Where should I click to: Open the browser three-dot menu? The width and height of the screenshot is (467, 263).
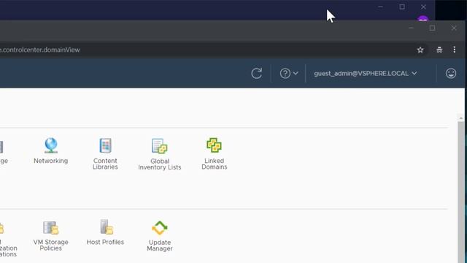pos(454,50)
